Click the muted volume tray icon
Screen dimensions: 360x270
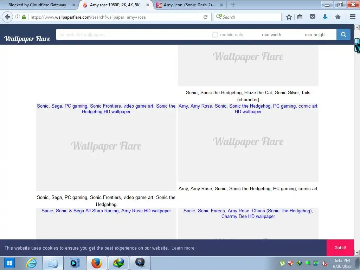324,263
